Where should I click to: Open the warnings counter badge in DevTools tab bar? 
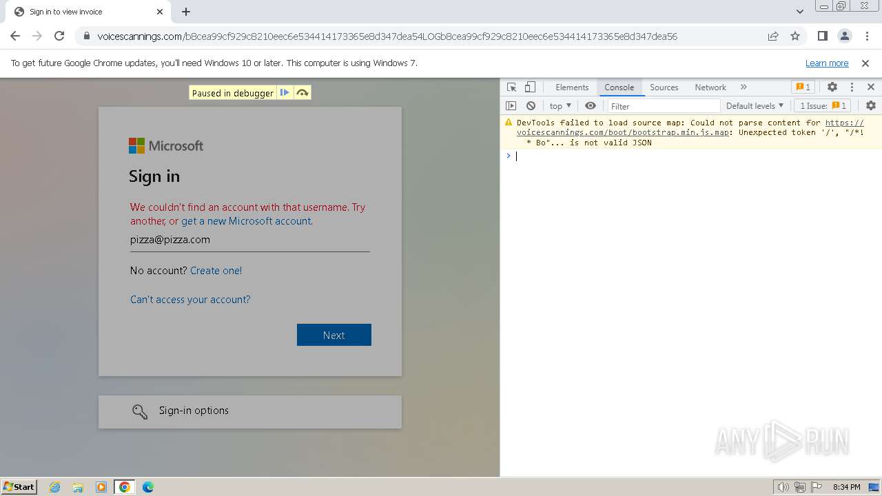(x=803, y=87)
